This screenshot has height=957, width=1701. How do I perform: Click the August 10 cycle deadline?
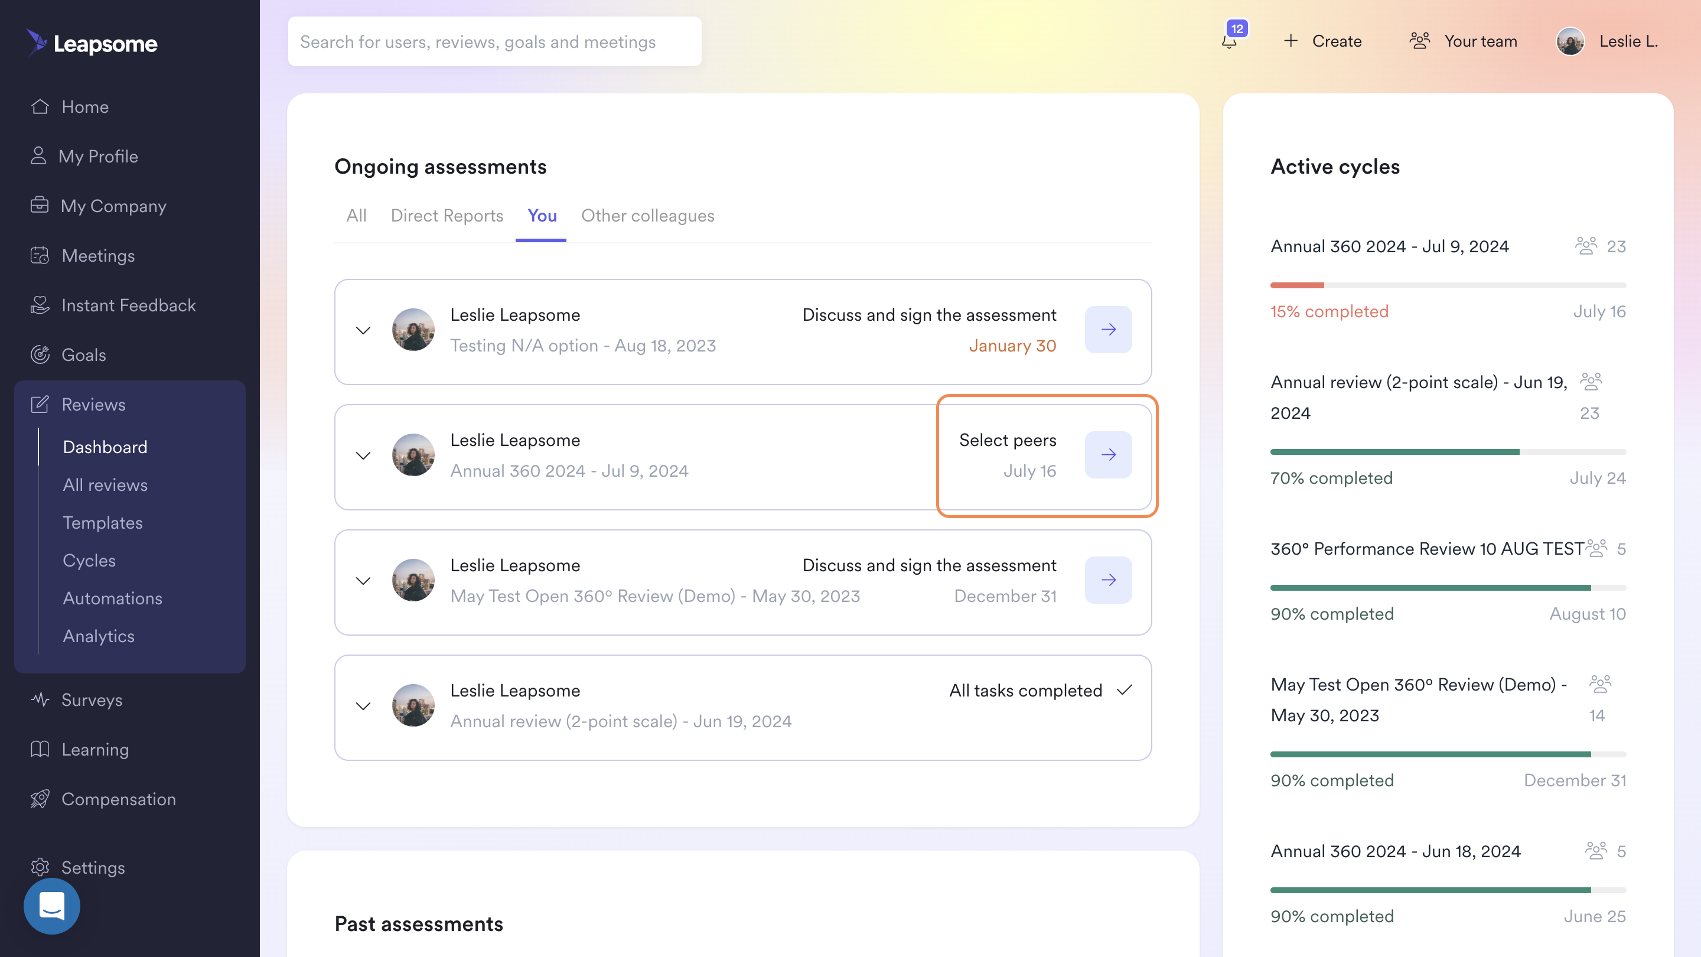(x=1588, y=614)
